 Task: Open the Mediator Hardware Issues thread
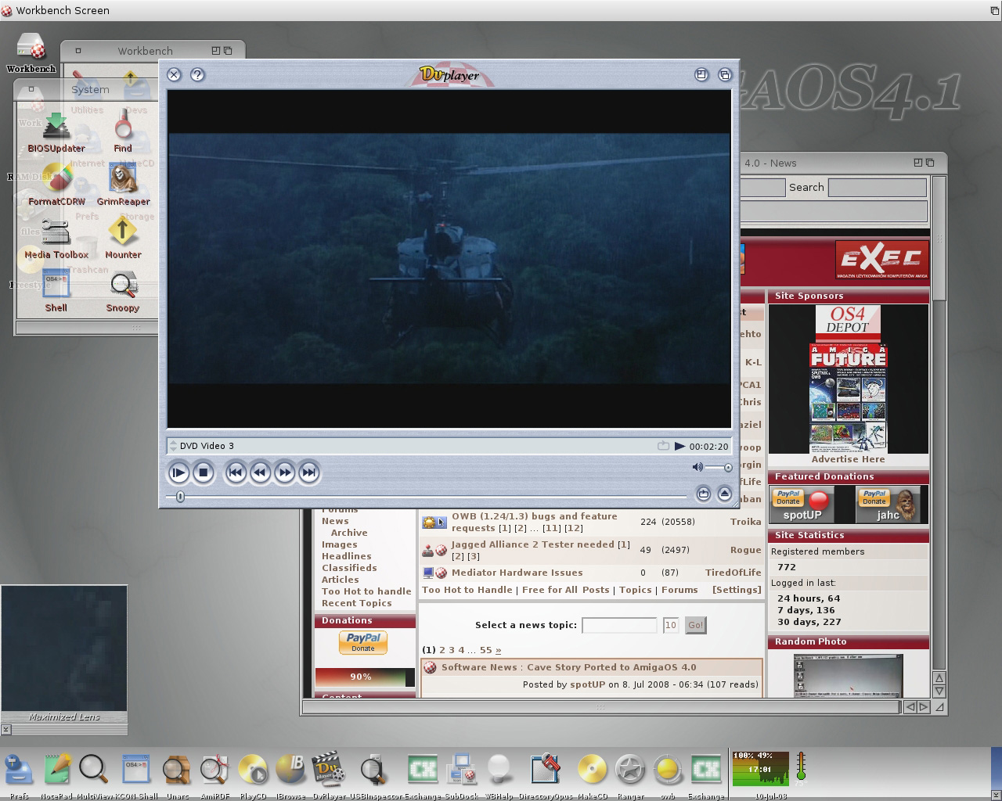tap(517, 573)
